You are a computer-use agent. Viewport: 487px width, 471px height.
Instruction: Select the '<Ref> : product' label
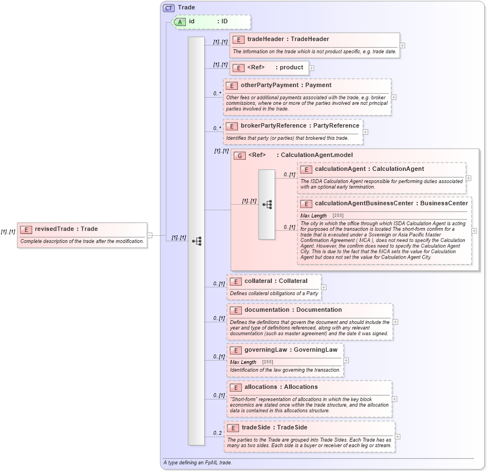pyautogui.click(x=275, y=68)
